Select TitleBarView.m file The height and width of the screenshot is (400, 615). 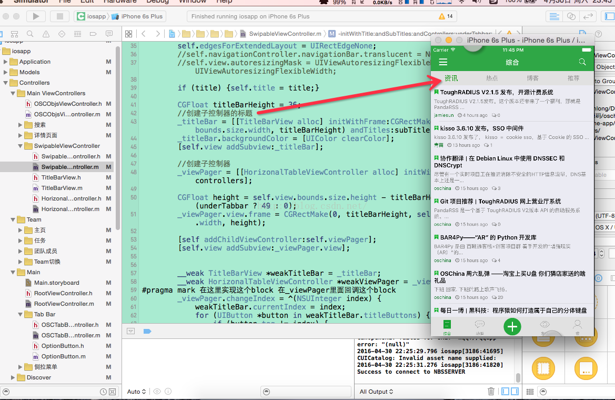click(62, 188)
